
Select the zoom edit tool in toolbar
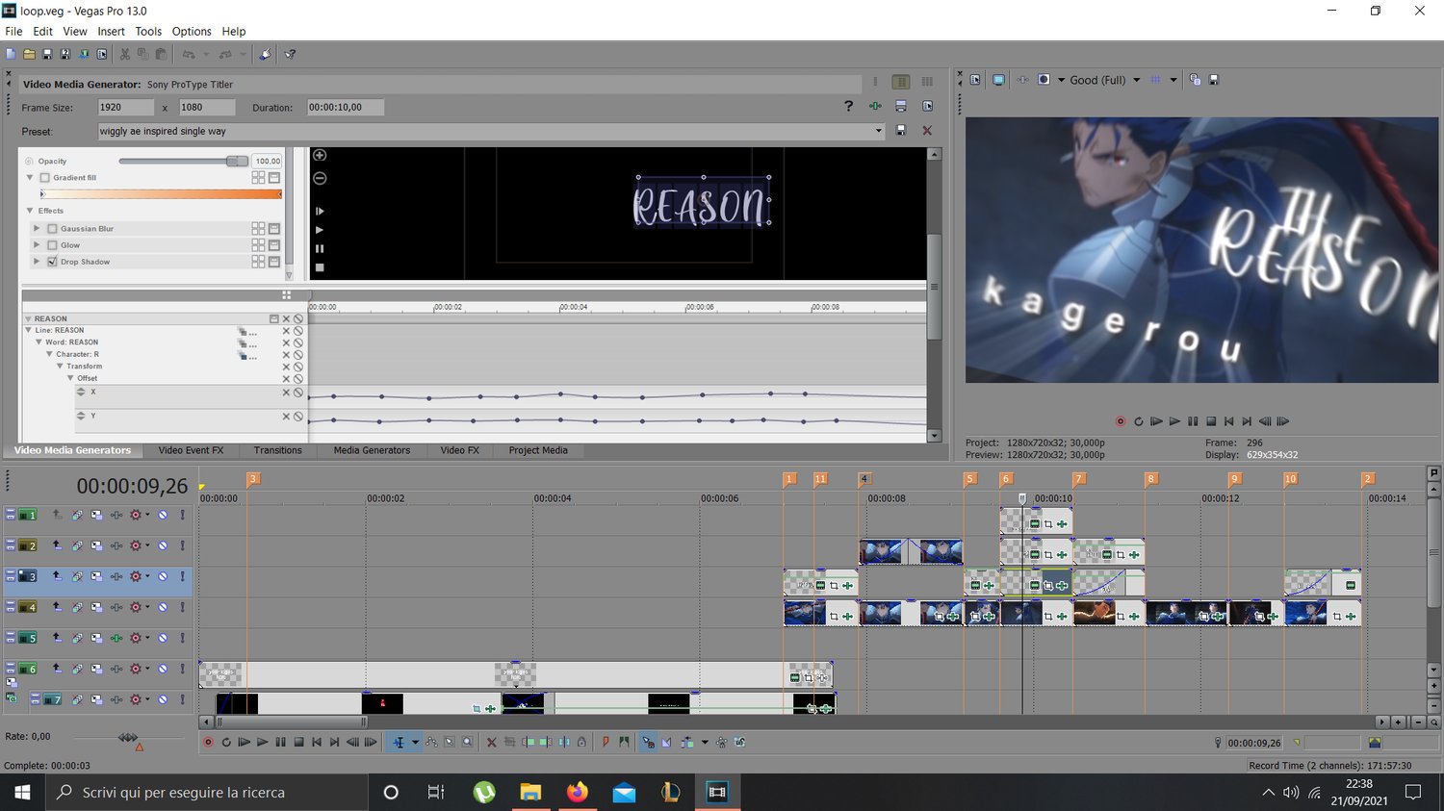tap(467, 742)
